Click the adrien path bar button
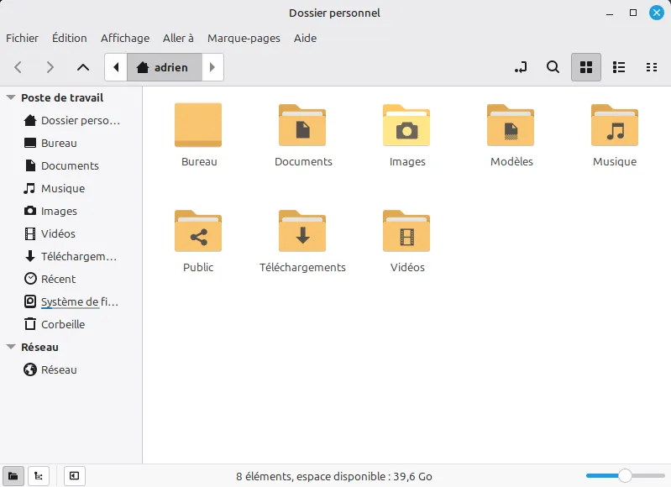Viewport: 671px width, 487px height. click(x=164, y=67)
